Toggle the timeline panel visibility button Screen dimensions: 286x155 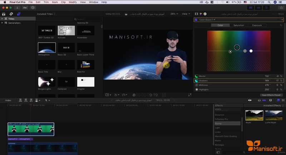[258, 7]
